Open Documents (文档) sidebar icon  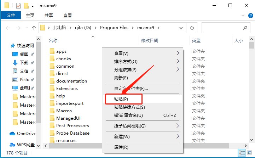click(x=15, y=71)
